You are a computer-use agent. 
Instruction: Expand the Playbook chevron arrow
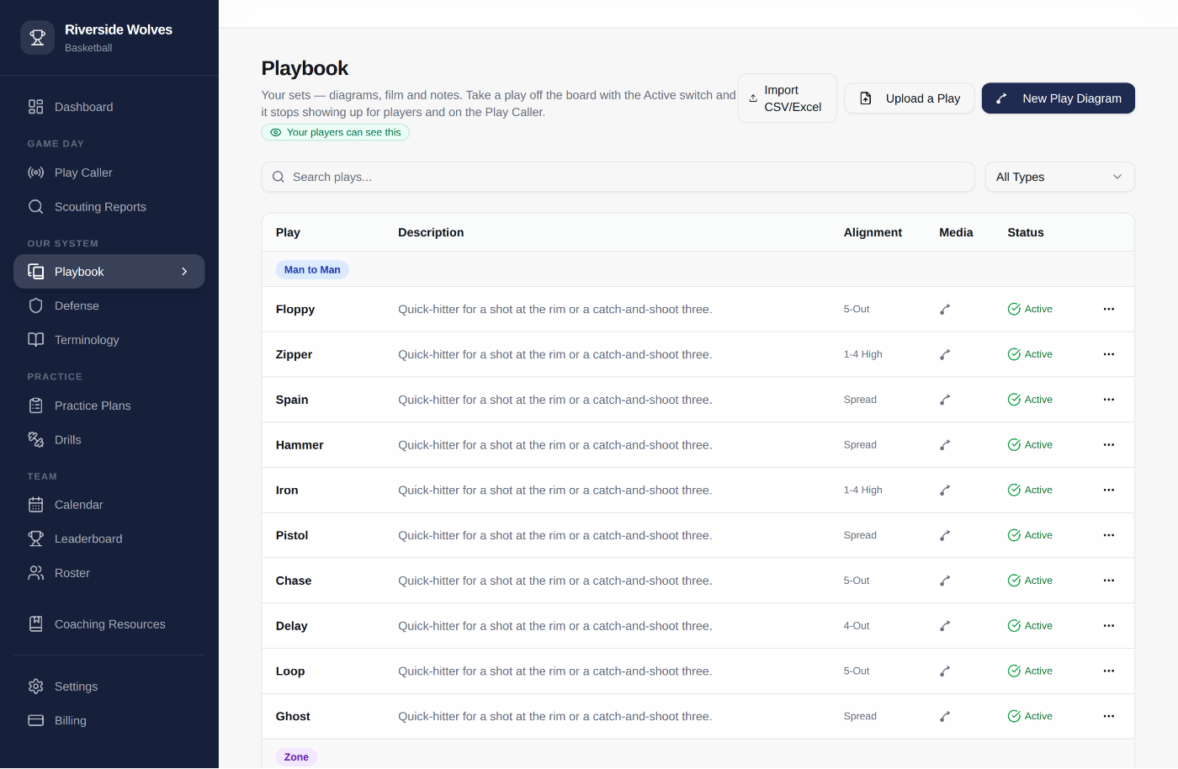184,272
